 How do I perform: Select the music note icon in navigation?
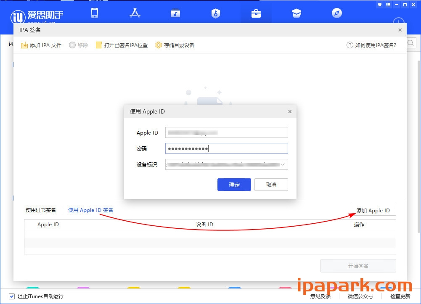pyautogui.click(x=175, y=13)
